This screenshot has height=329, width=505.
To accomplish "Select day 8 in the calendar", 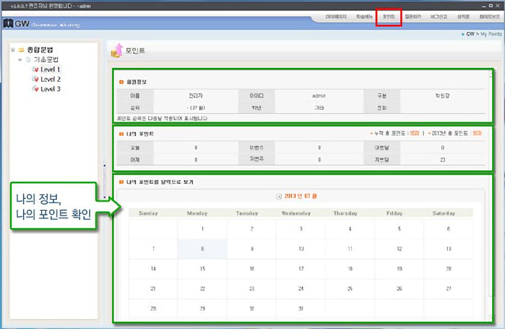I will coord(203,249).
